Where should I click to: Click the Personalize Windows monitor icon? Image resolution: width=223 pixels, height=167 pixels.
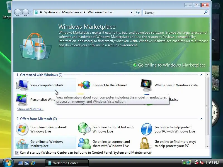pyautogui.click(x=22, y=100)
